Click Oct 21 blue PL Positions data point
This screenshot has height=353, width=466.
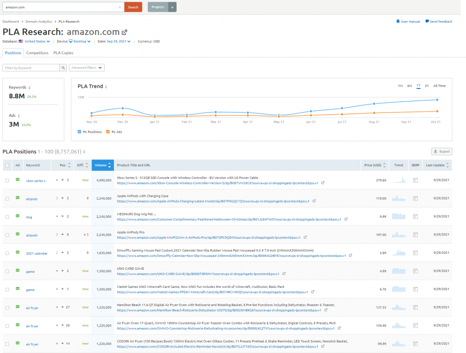437,100
